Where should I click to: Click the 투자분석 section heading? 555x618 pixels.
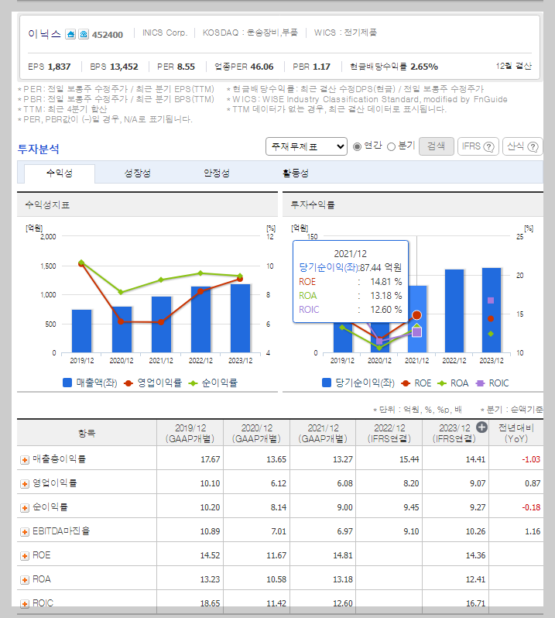pos(39,149)
